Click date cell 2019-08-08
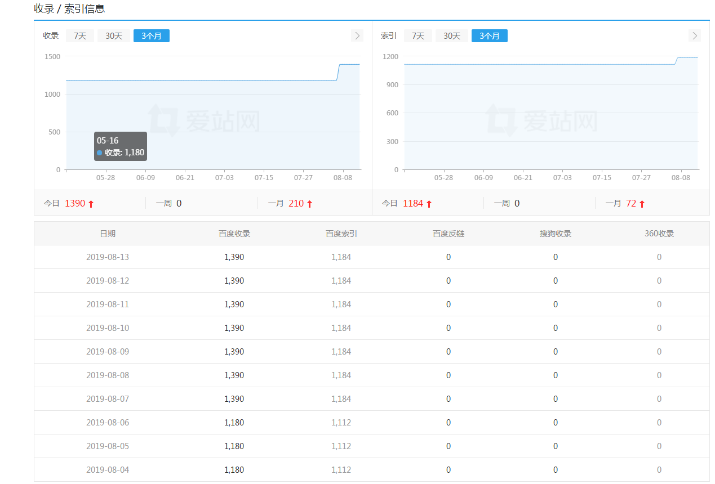Screen dimensions: 715x484 coord(108,375)
